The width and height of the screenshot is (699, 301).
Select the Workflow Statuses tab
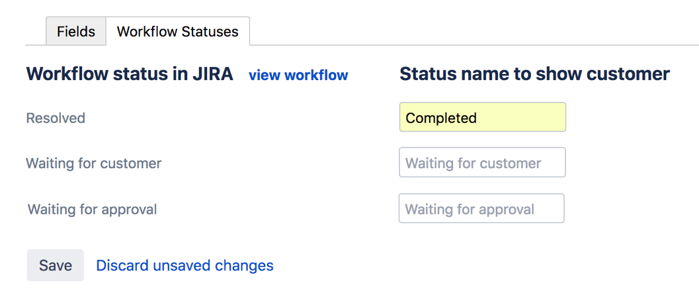(177, 32)
